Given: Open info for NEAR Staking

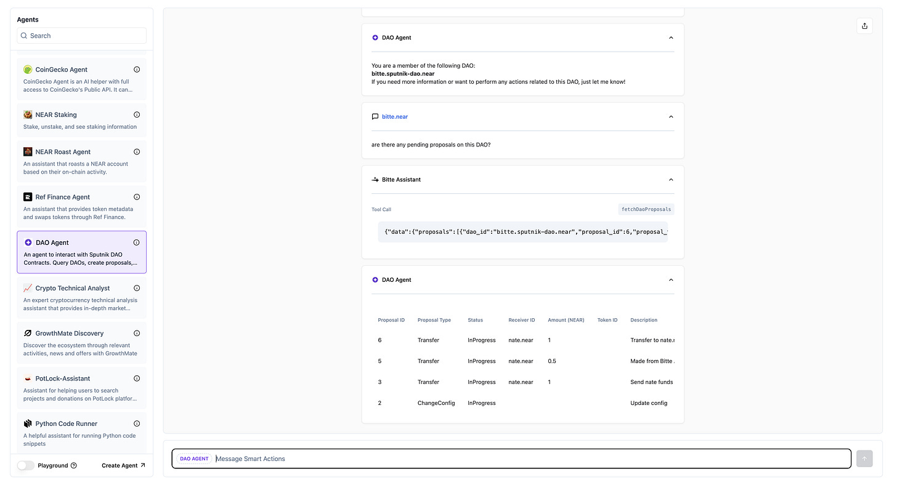Looking at the screenshot, I should point(137,114).
